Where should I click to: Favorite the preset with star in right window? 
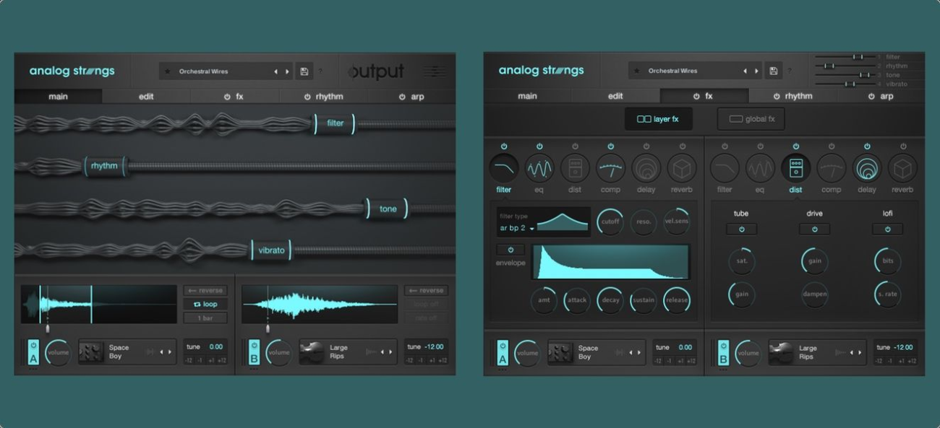click(x=637, y=71)
